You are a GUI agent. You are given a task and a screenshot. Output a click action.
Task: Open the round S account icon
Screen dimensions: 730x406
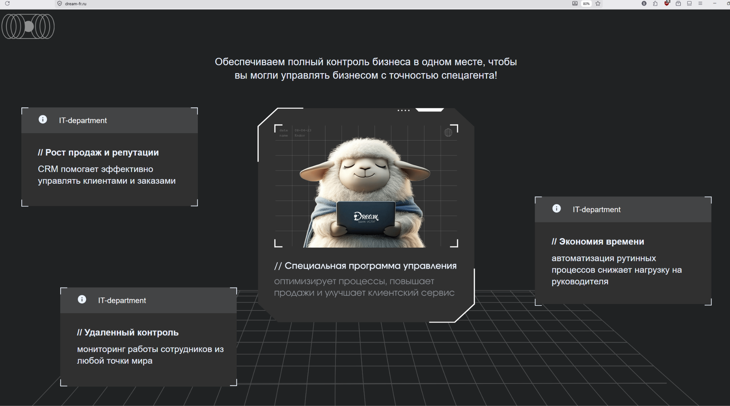644,3
